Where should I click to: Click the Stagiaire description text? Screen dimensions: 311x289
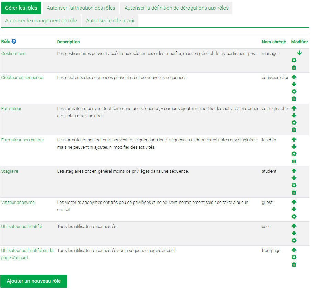(123, 171)
